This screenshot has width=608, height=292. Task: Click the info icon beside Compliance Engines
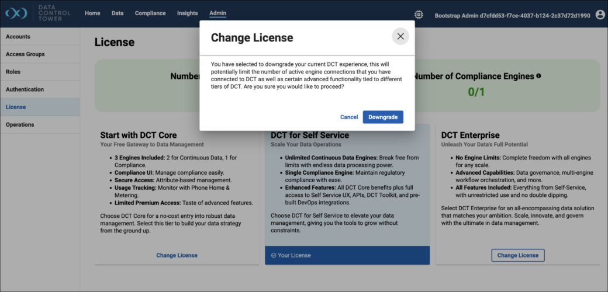[x=538, y=76]
